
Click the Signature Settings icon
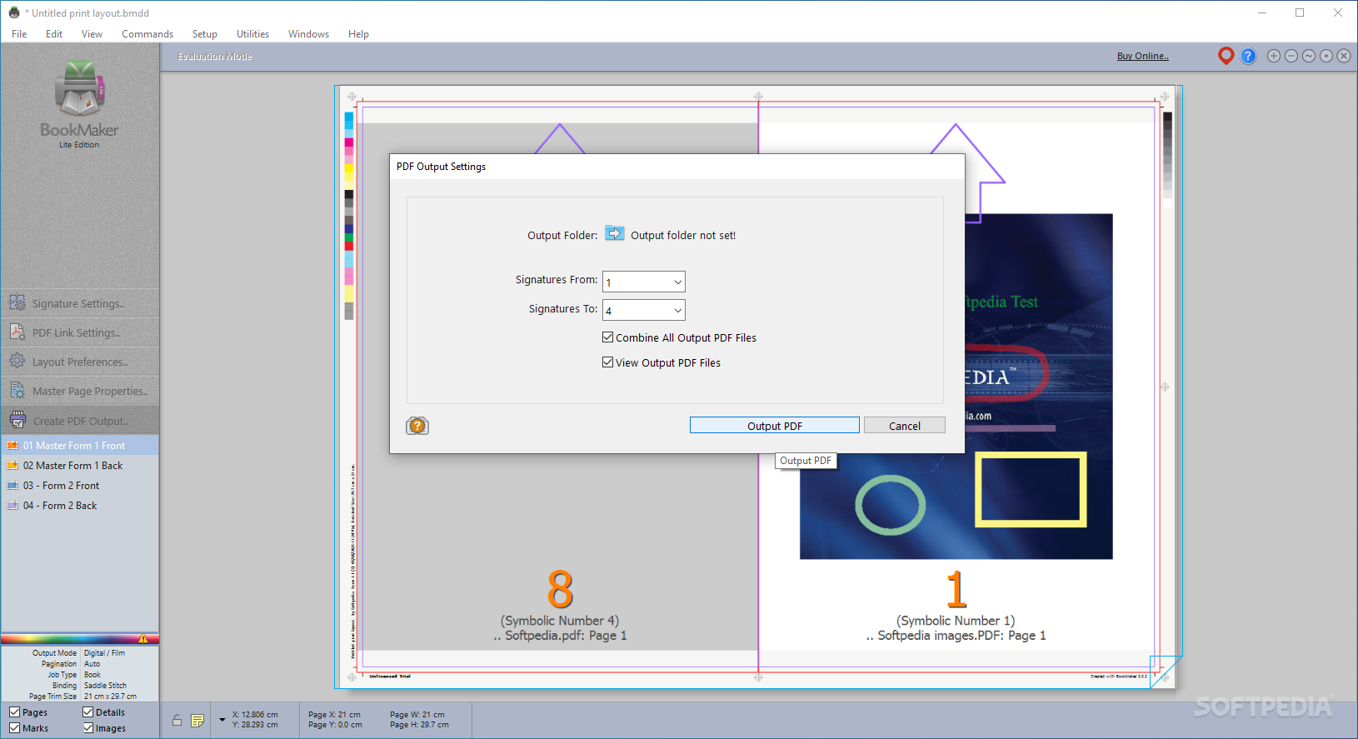17,302
